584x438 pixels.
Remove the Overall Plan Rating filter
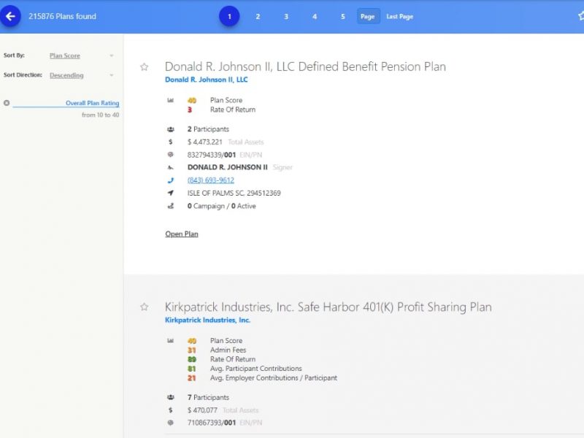(x=7, y=103)
